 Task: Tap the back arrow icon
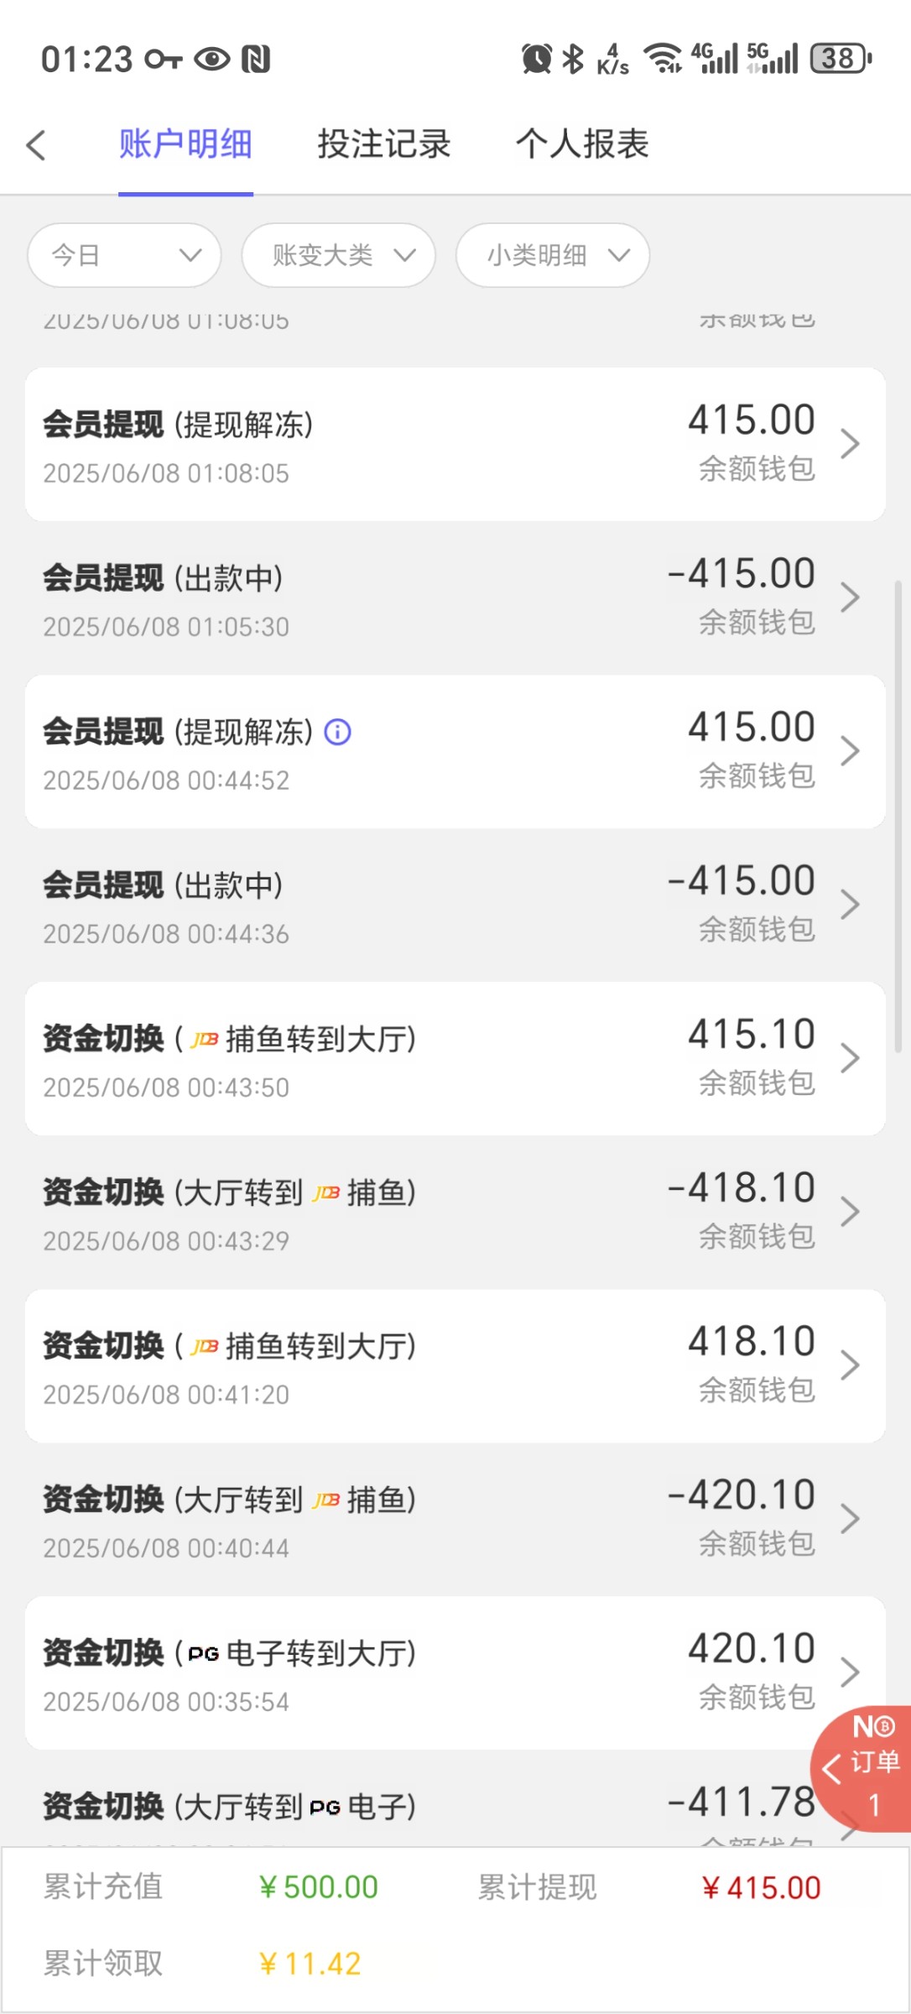[x=36, y=145]
